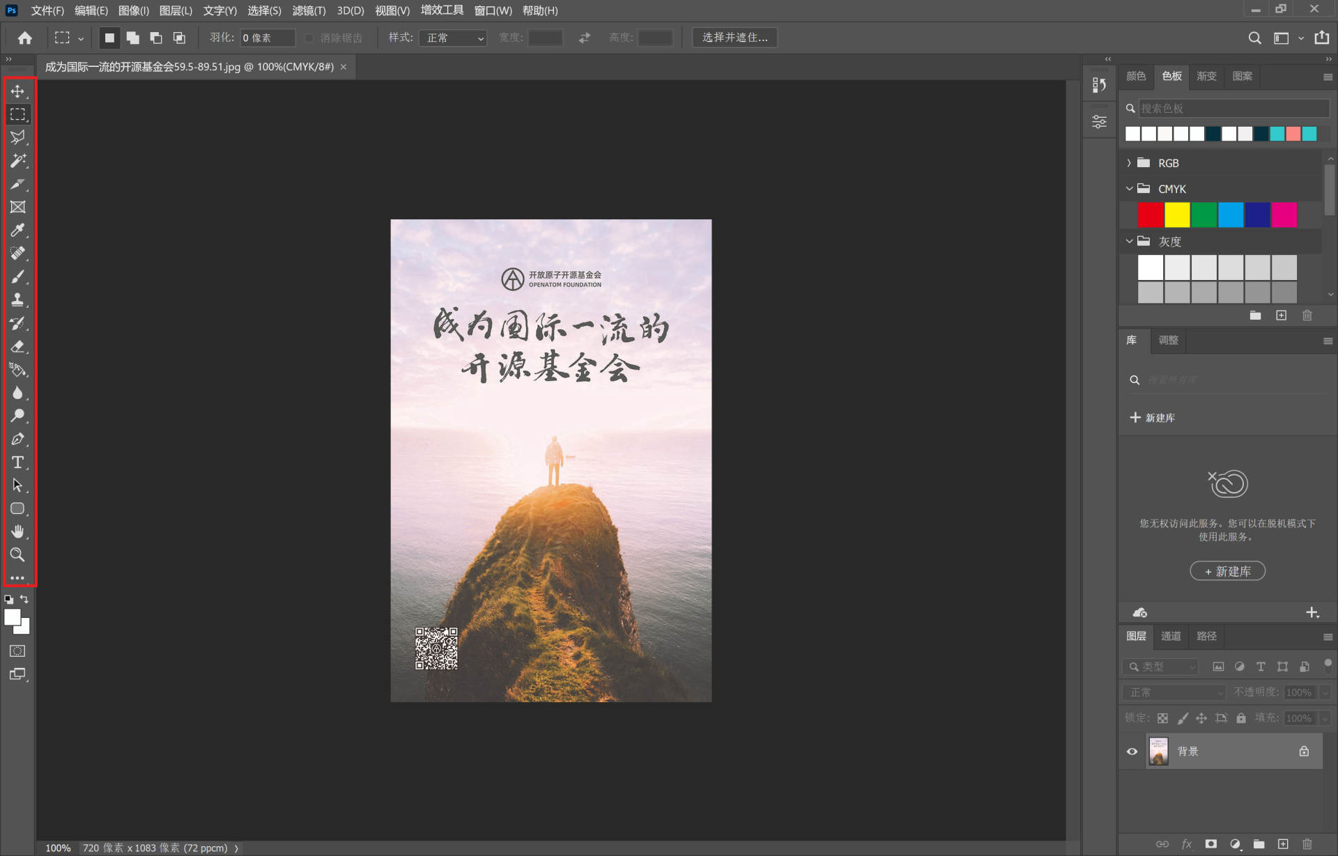Collapse the CMYK swatch folder
The width and height of the screenshot is (1338, 856).
coord(1129,189)
